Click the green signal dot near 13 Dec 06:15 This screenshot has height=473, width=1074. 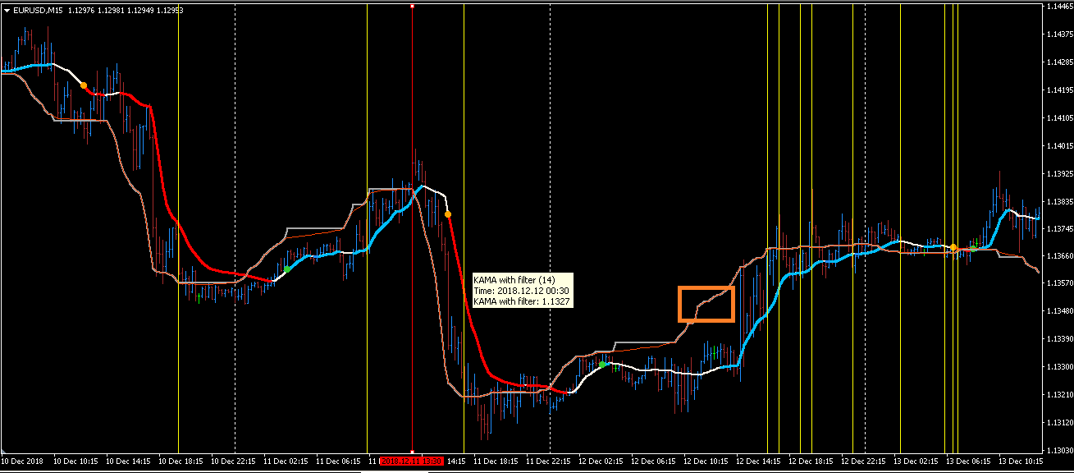click(972, 248)
